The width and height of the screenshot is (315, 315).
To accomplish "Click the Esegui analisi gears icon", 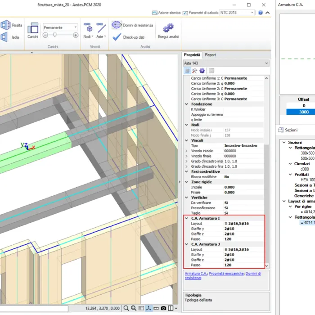I will click(x=168, y=28).
